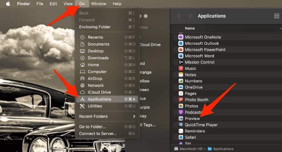Click the 'QuickTime Player' list row text
The width and height of the screenshot is (282, 152).
[x=201, y=125]
